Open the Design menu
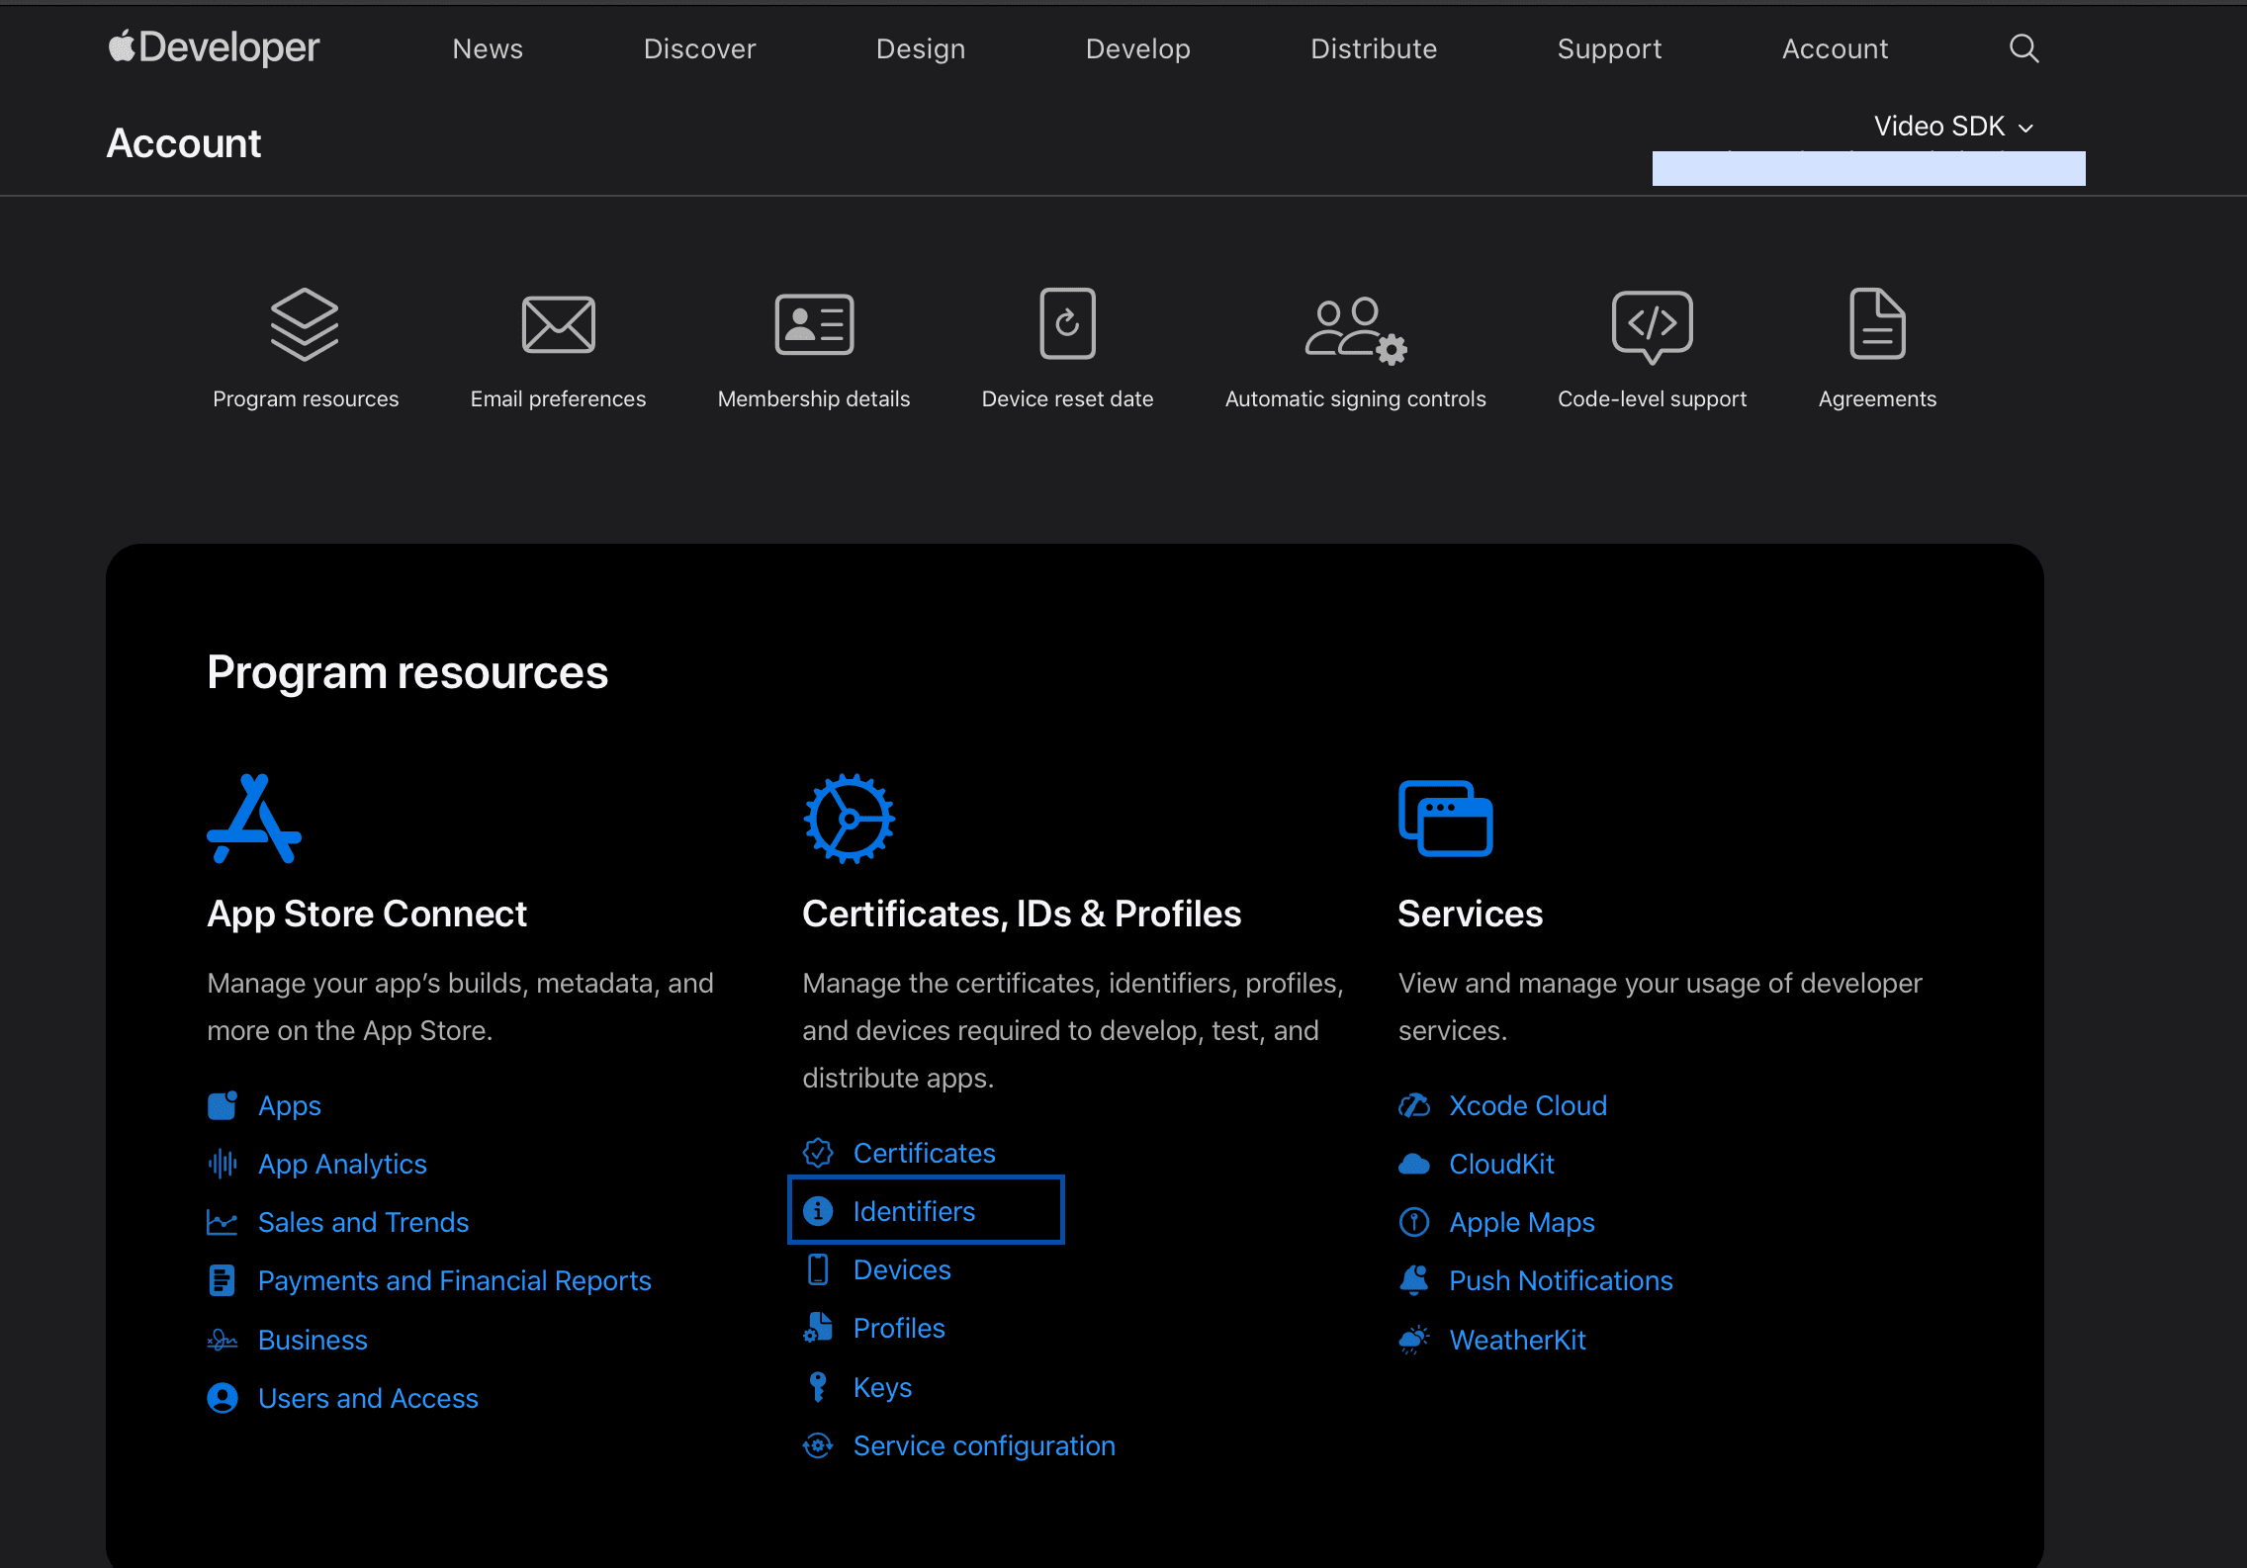 tap(921, 48)
